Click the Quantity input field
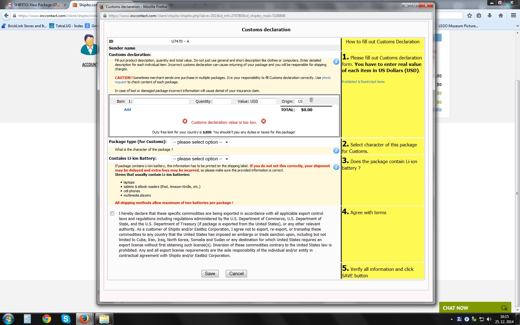The image size is (520, 325). [x=222, y=102]
